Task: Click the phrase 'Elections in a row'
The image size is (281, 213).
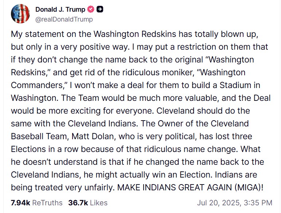Action: pos(43,149)
